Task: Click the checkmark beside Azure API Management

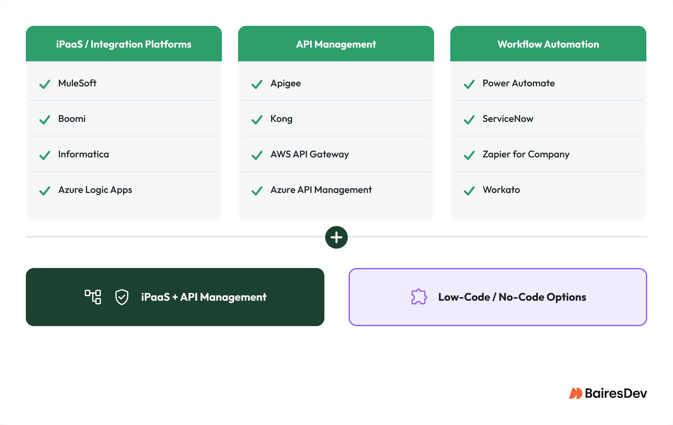Action: 257,191
